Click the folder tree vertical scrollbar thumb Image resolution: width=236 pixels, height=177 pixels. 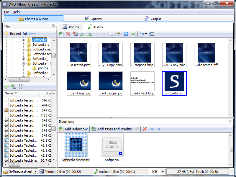pos(54,55)
